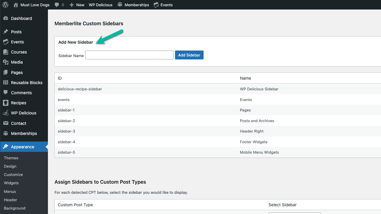Open Menus submenu item
The width and height of the screenshot is (381, 214).
point(10,191)
